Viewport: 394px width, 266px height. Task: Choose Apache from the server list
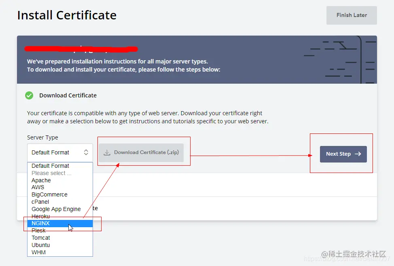coord(60,180)
